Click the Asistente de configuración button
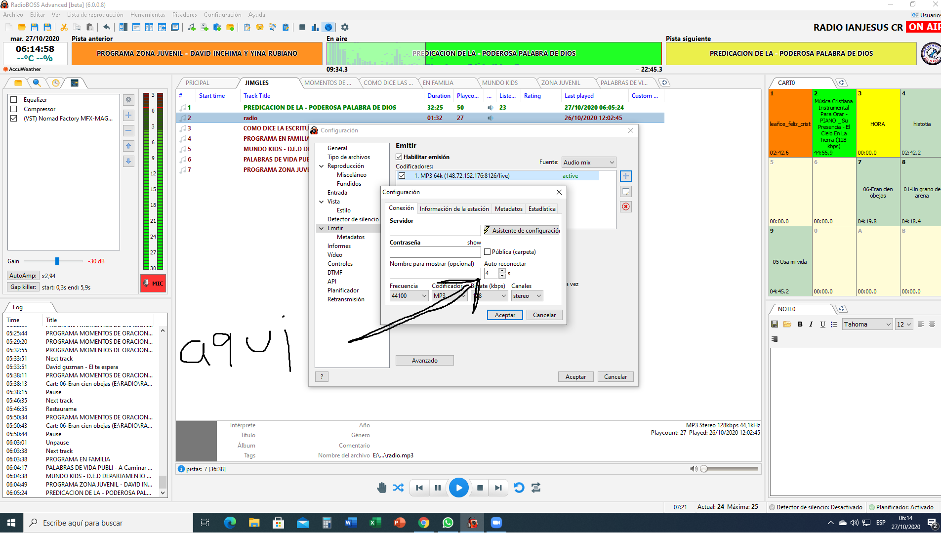 [x=522, y=231]
